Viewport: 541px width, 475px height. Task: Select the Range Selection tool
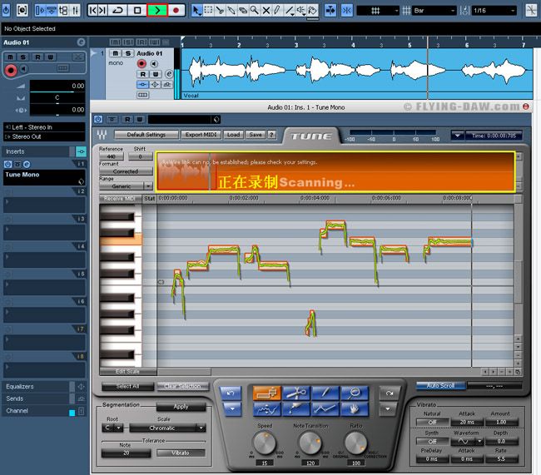(208, 10)
